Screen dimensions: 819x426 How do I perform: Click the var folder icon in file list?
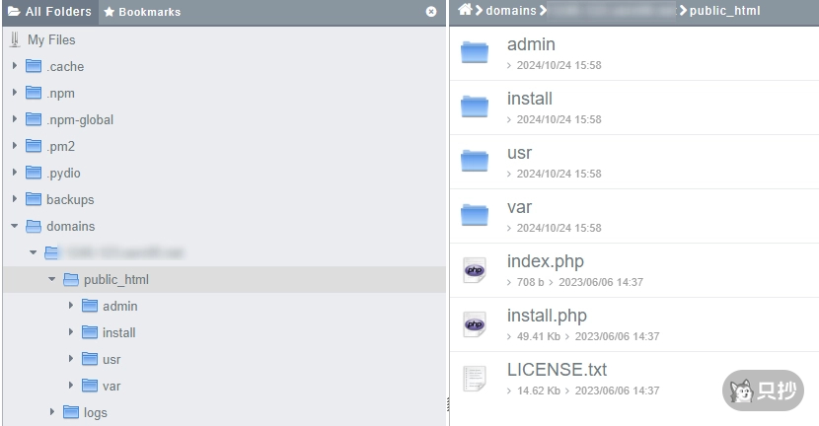[x=475, y=216]
